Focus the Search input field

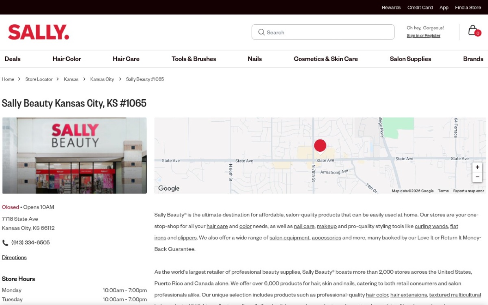click(323, 32)
